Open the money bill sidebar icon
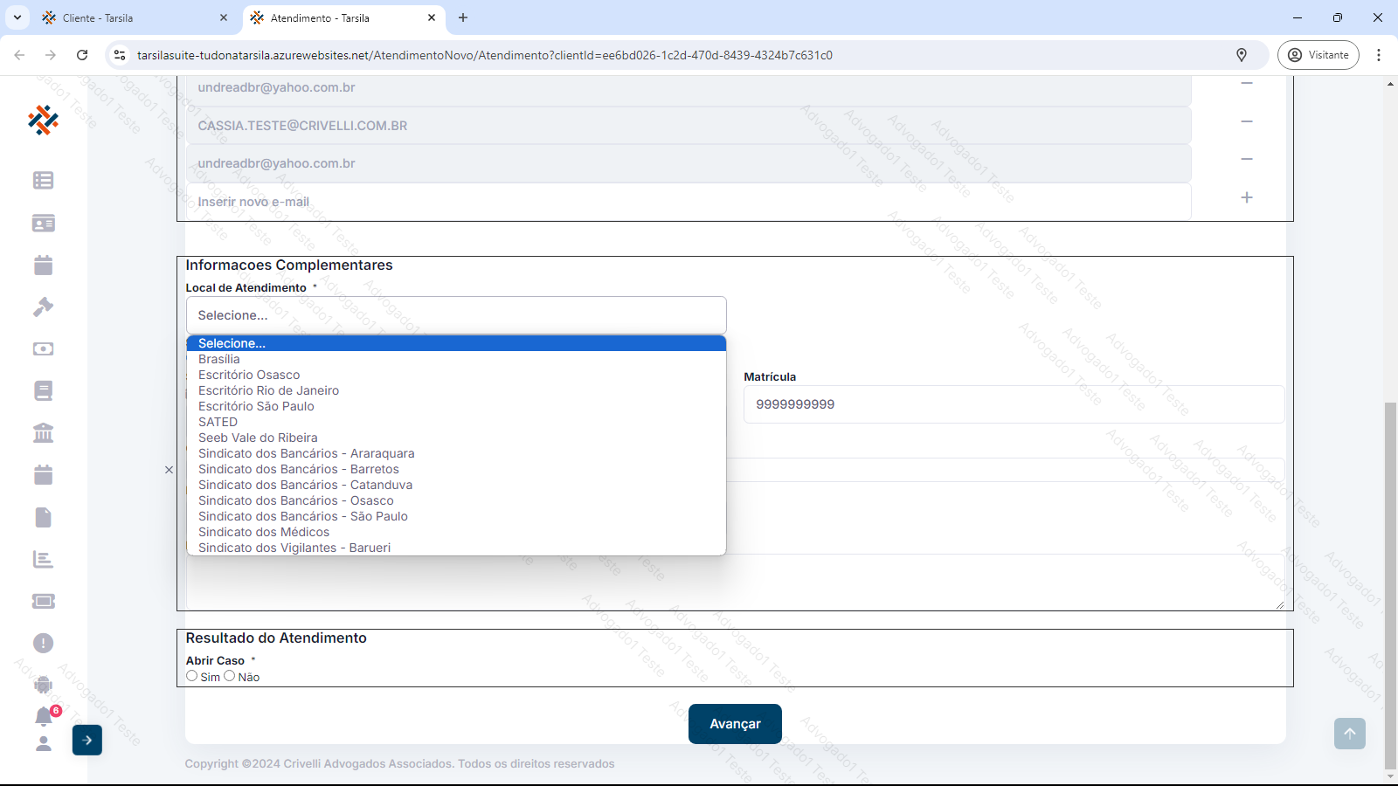 click(x=43, y=348)
